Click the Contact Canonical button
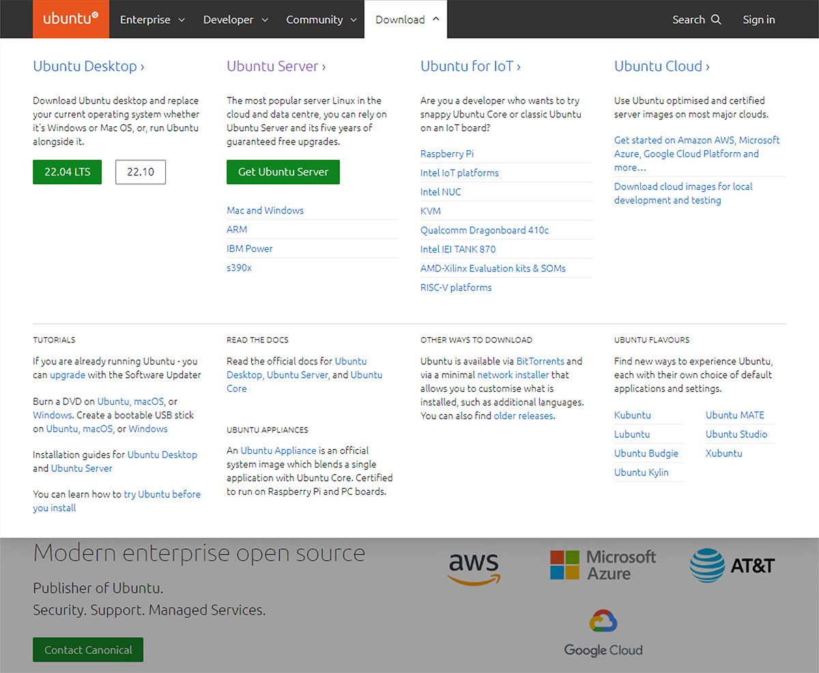 click(x=88, y=650)
